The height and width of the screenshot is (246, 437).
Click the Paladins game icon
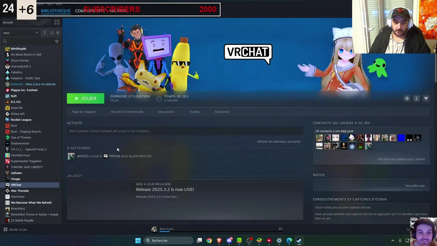[8, 72]
